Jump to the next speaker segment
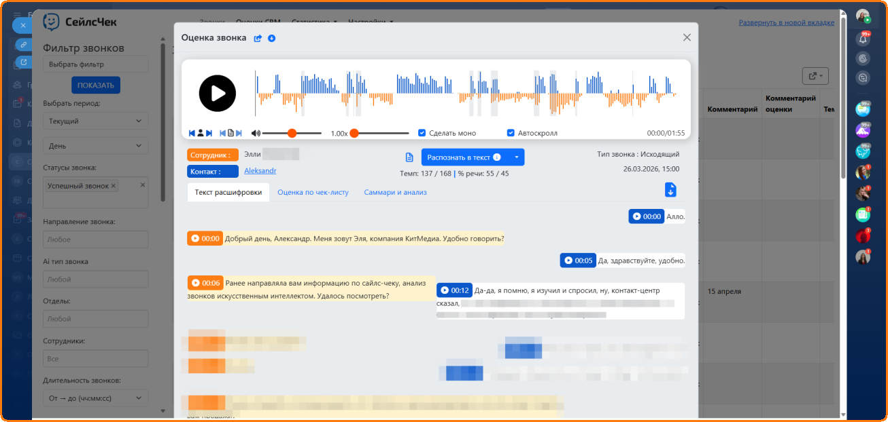This screenshot has height=422, width=888. point(209,133)
